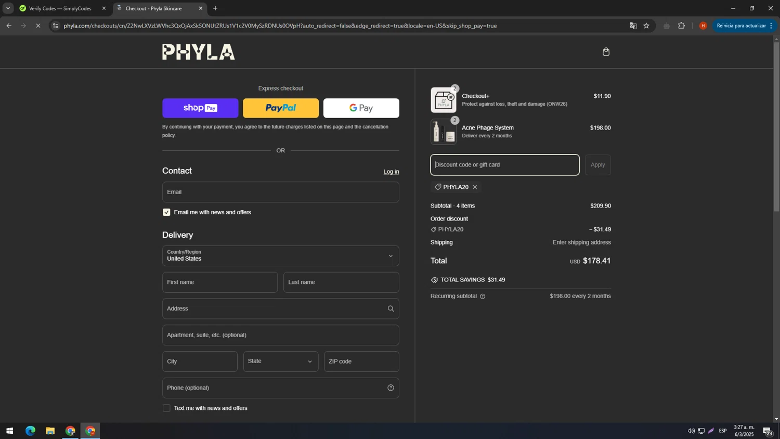Image resolution: width=780 pixels, height=439 pixels.
Task: Click the translate page icon in address bar
Action: (x=633, y=25)
